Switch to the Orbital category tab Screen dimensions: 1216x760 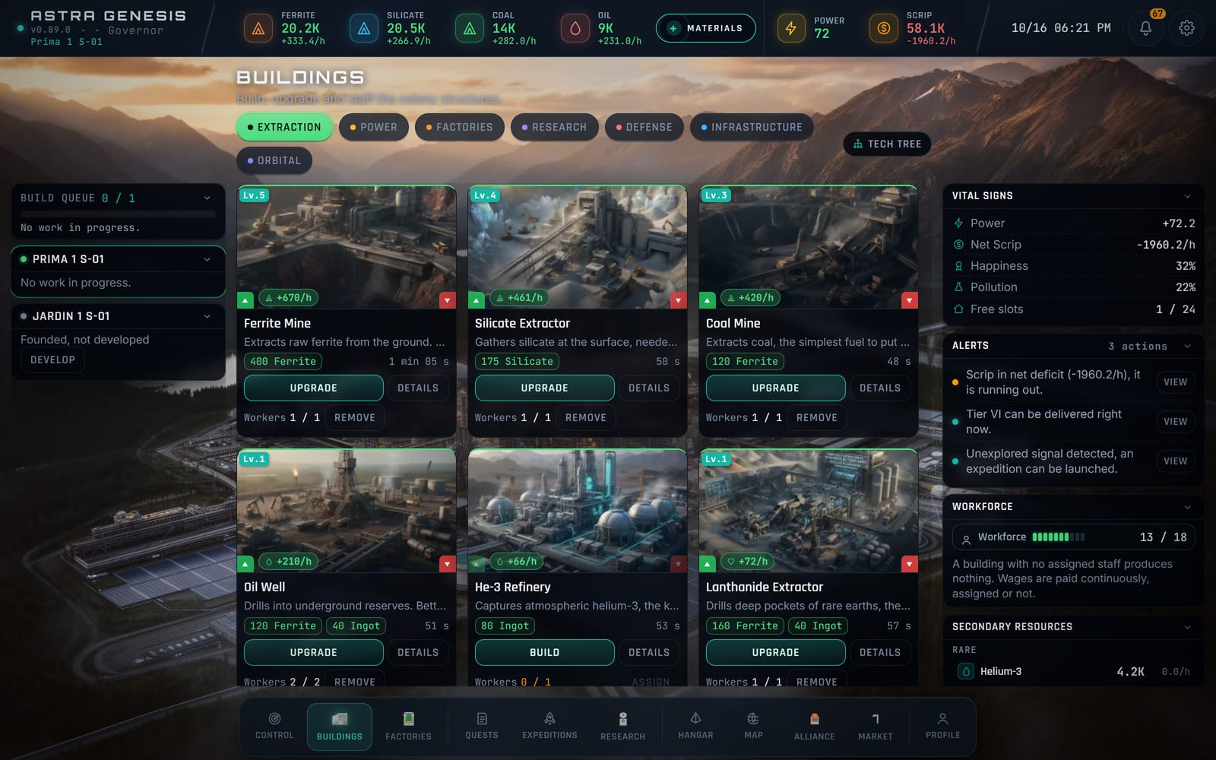click(274, 160)
